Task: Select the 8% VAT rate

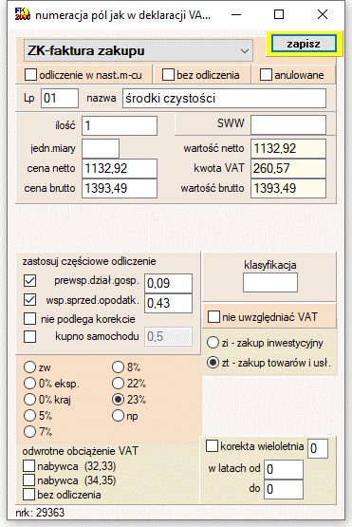Action: click(118, 367)
